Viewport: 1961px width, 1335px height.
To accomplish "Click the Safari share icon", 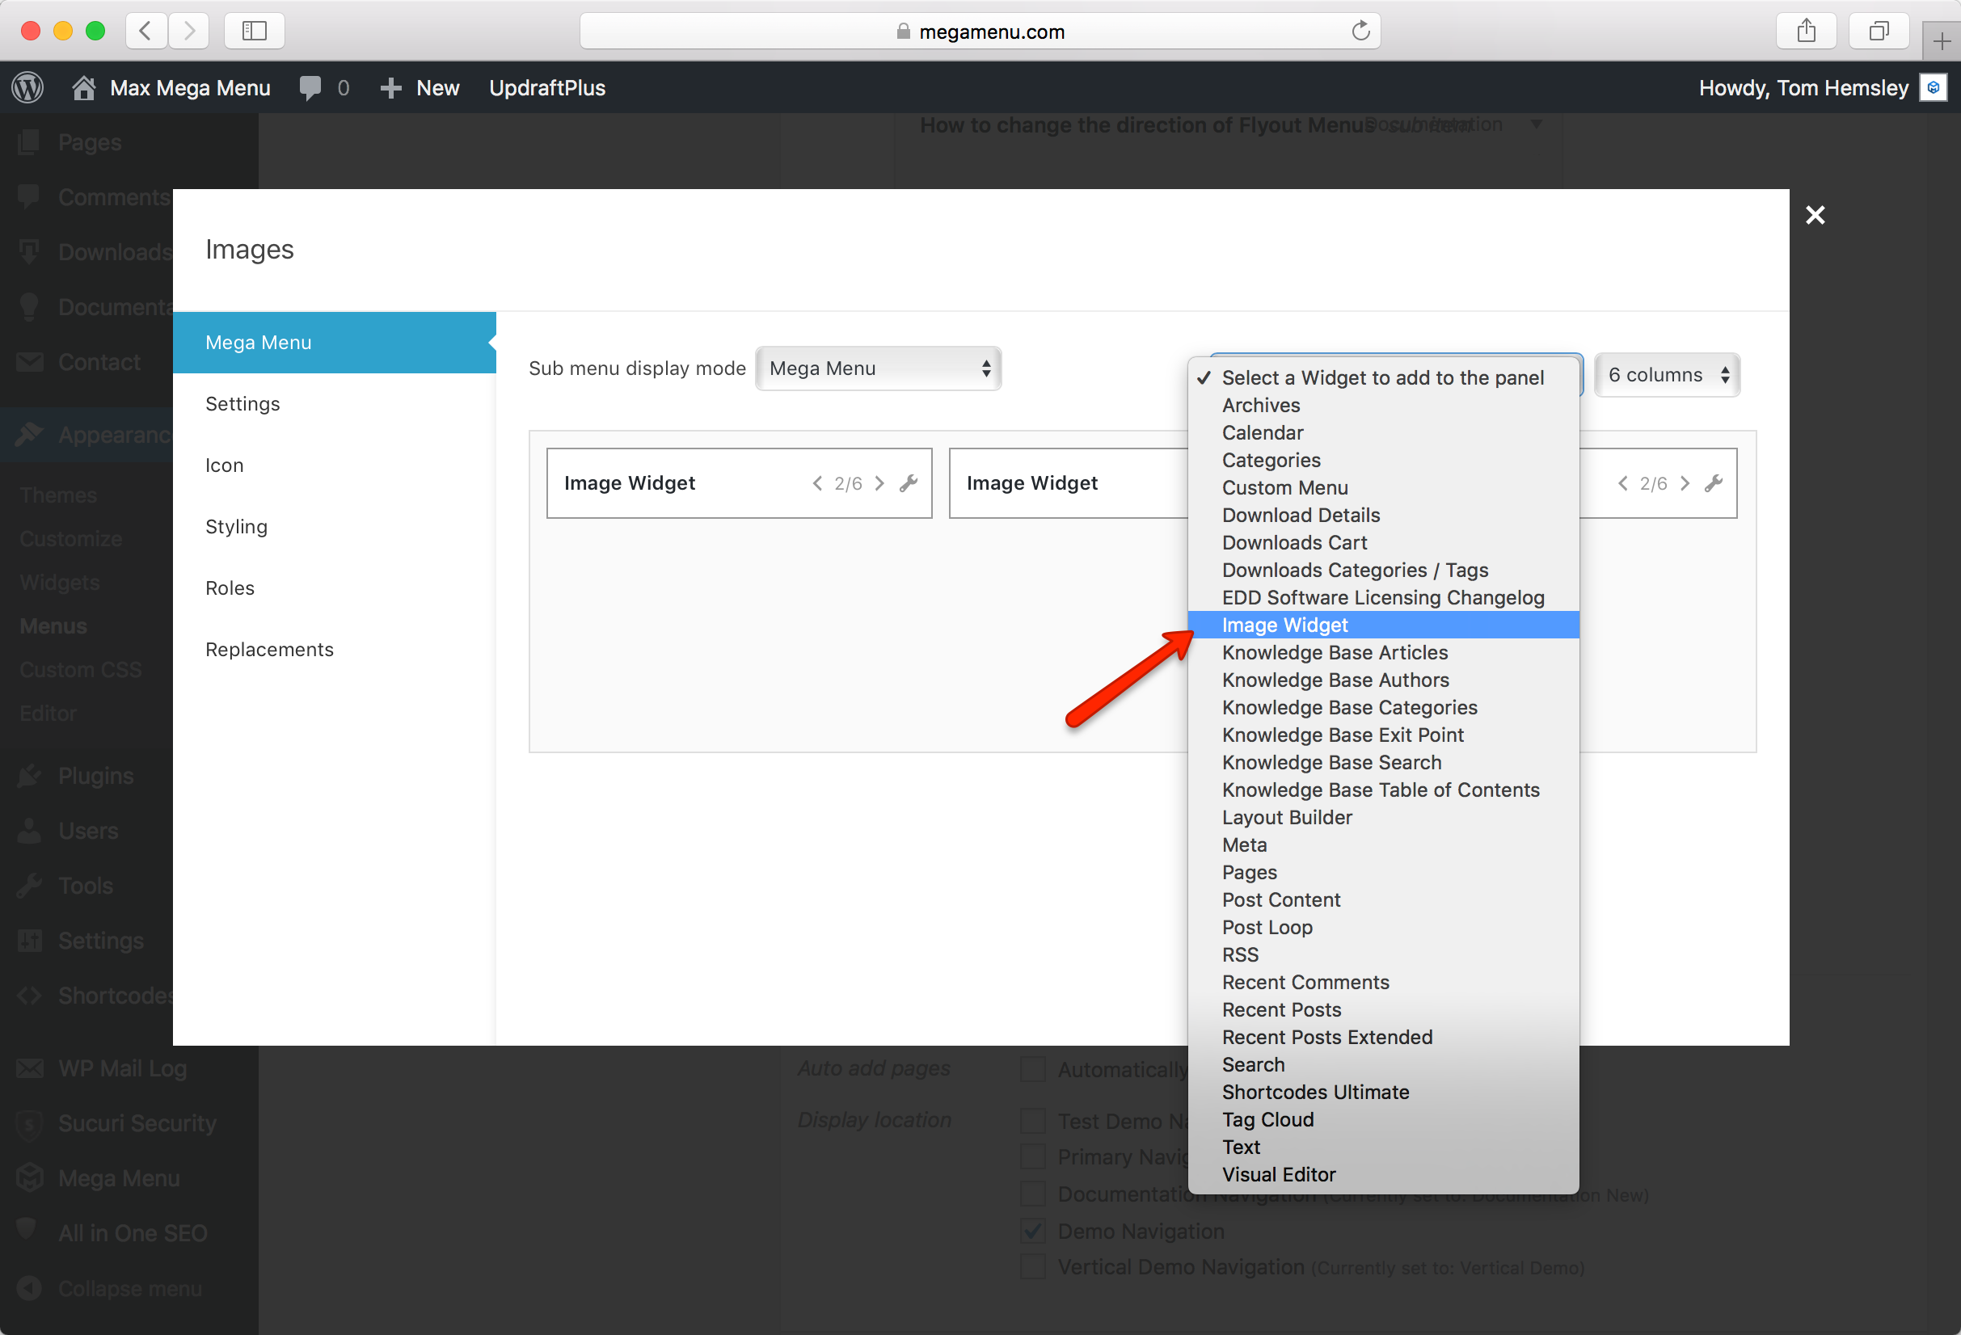I will (1806, 32).
